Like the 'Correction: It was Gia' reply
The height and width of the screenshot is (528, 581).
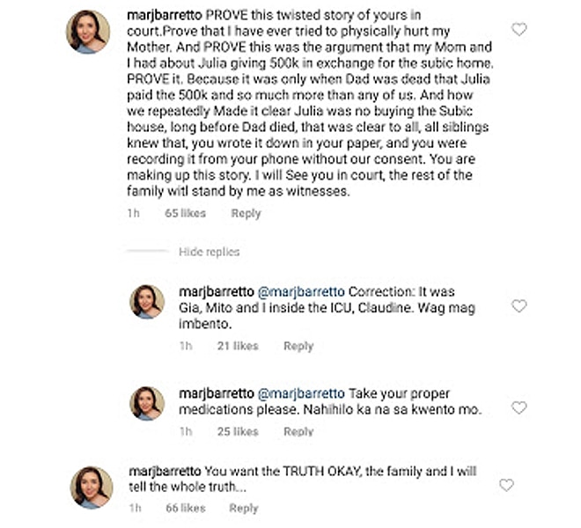[518, 306]
